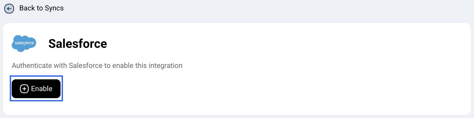Start Salesforce authentication via Enable
474x118 pixels.
(x=36, y=89)
